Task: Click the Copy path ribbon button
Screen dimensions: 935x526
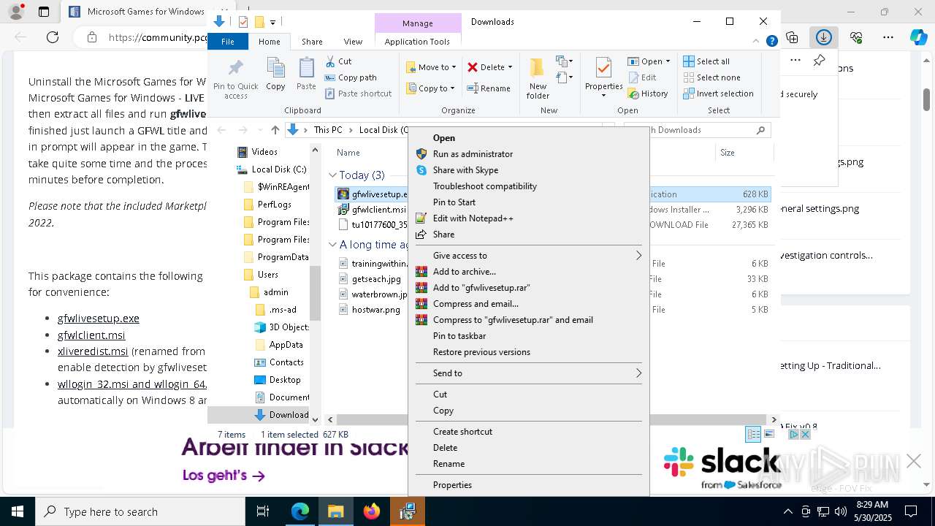Action: [x=351, y=77]
